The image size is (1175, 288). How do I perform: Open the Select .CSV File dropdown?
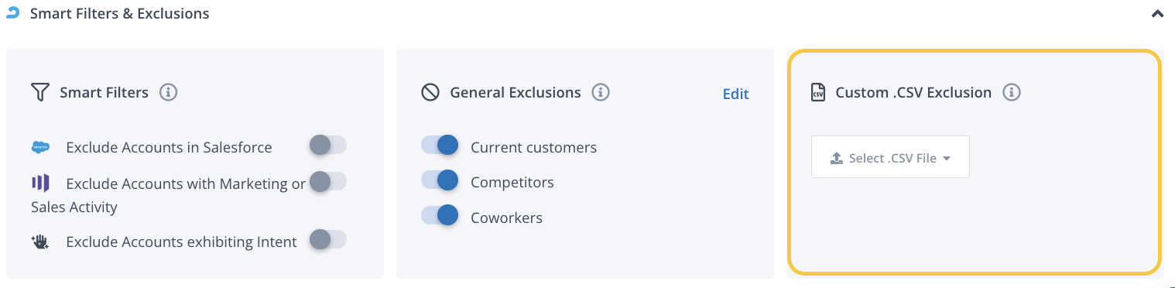tap(890, 157)
